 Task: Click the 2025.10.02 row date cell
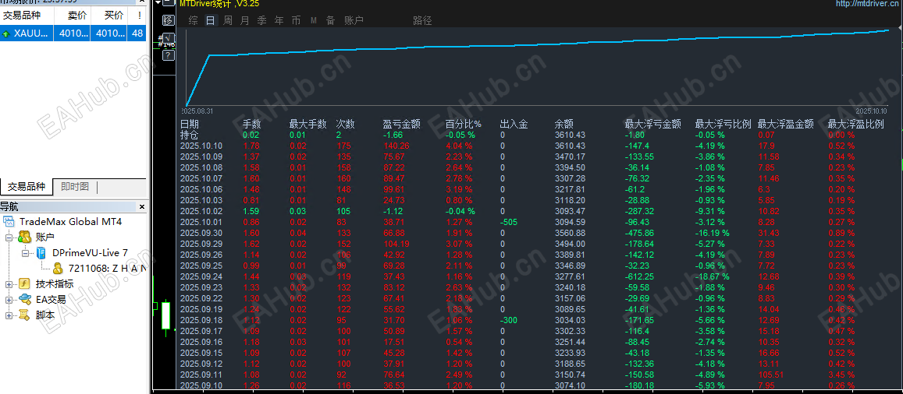[x=201, y=211]
